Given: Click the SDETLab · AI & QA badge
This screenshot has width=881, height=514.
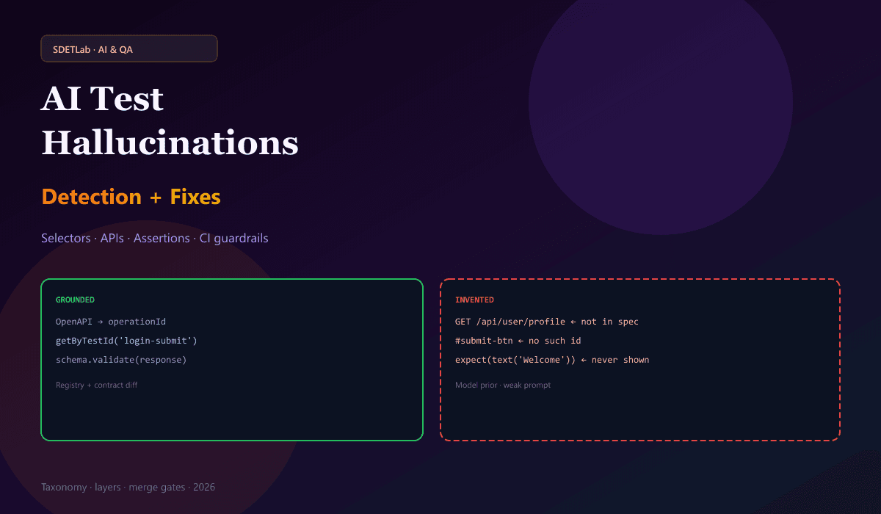Looking at the screenshot, I should tap(129, 48).
